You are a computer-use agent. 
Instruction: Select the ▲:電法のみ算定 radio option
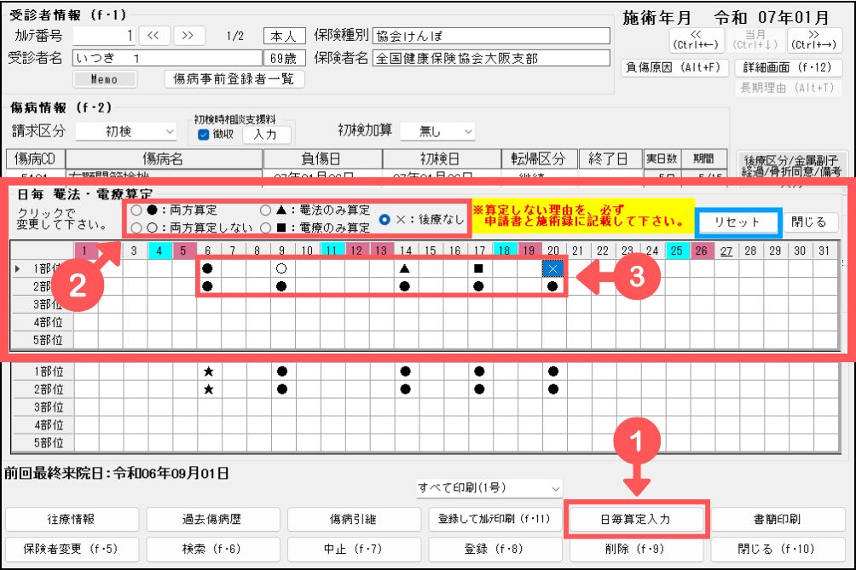tap(266, 210)
